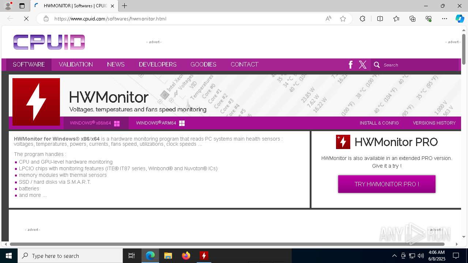Image resolution: width=468 pixels, height=263 pixels.
Task: Open the Favorites list icon
Action: pyautogui.click(x=396, y=19)
